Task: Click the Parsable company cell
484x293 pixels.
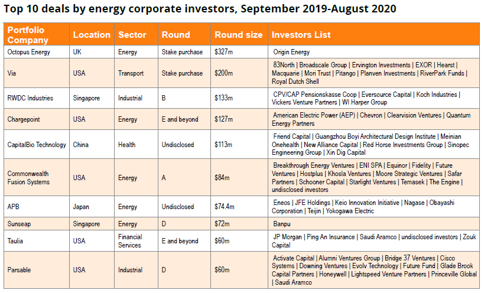Action: tap(19, 270)
